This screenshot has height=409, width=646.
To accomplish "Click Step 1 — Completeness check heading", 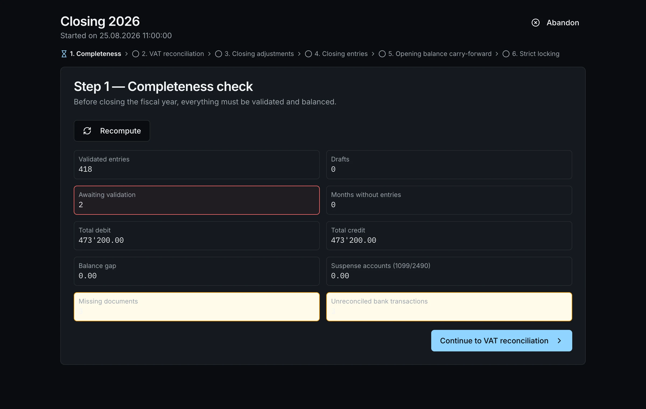I will 163,87.
